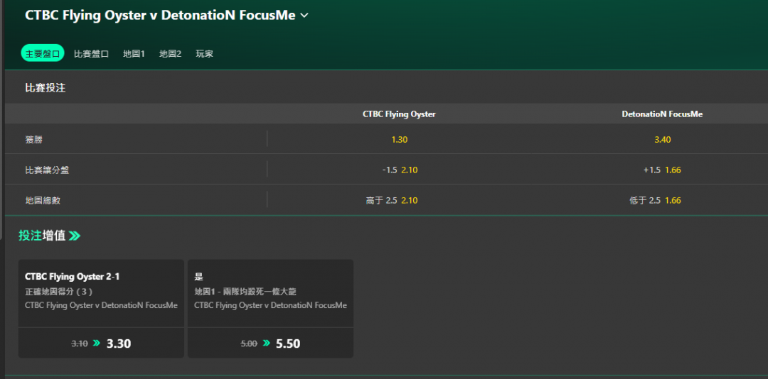Switch to the 比賽盤口 tab
This screenshot has height=379, width=768.
[91, 54]
